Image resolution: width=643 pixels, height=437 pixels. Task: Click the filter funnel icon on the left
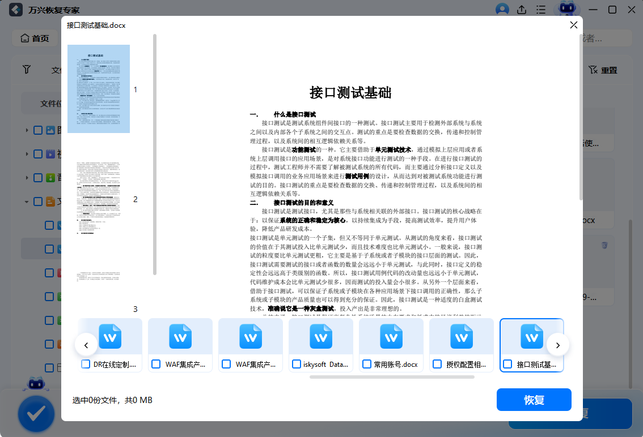[27, 69]
